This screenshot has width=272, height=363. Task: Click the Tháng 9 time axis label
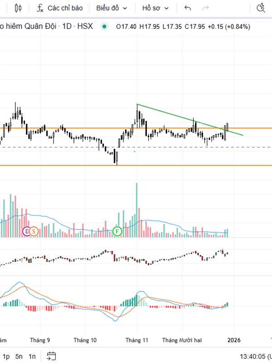(x=40, y=340)
